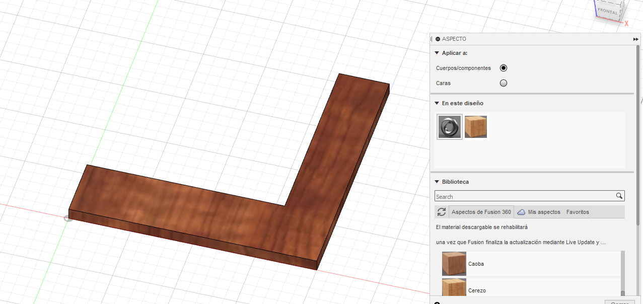
Task: Select Cuerpos/componentes radio option
Action: [504, 68]
